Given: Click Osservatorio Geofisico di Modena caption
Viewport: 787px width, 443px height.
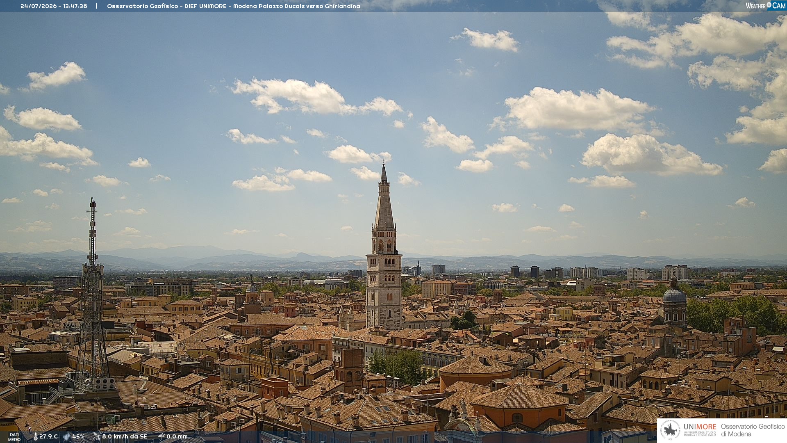Looking at the screenshot, I should tap(753, 430).
